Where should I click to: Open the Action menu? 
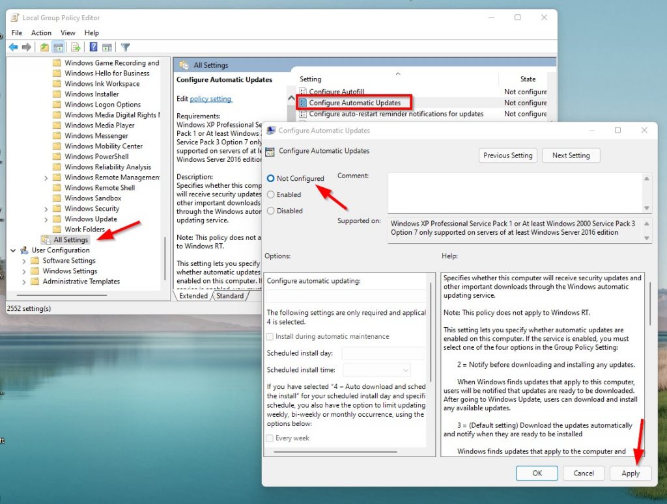[41, 33]
